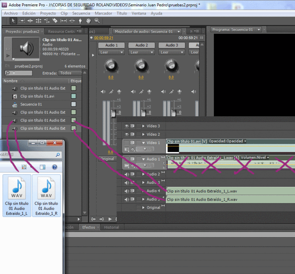Collapse the Audio 1 track

coord(143,159)
